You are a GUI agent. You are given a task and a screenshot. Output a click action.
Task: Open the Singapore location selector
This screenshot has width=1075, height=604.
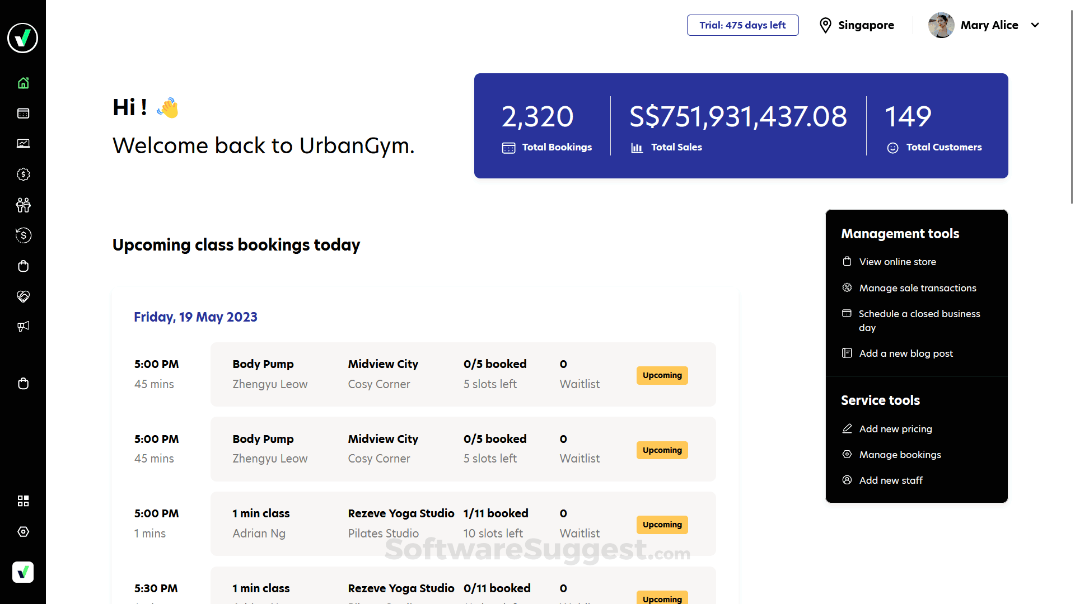[857, 25]
